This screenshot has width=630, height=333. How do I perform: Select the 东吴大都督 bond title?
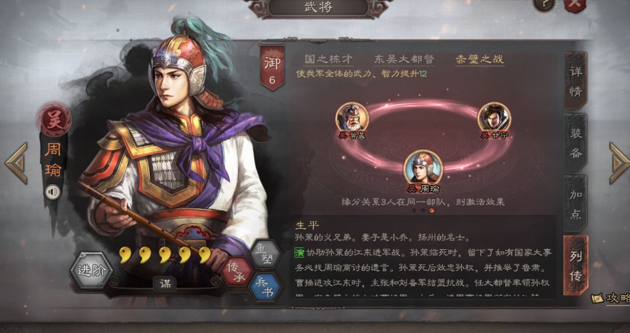coord(404,59)
